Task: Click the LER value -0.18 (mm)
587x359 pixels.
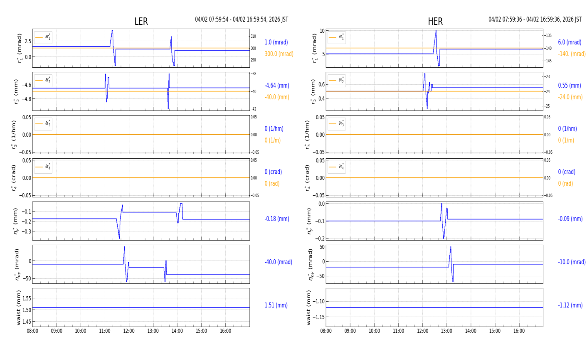Action: pyautogui.click(x=277, y=219)
